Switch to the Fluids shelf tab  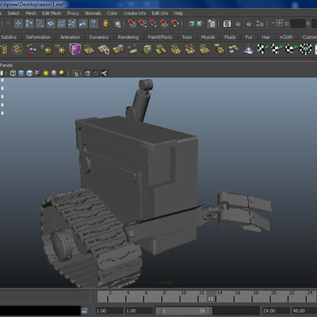click(x=230, y=37)
